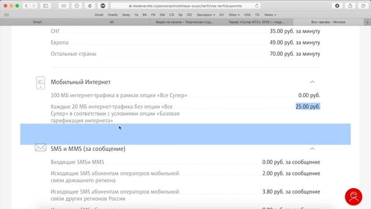Collapse the Мобильный Интернет section
Image resolution: width=371 pixels, height=209 pixels.
(x=312, y=82)
